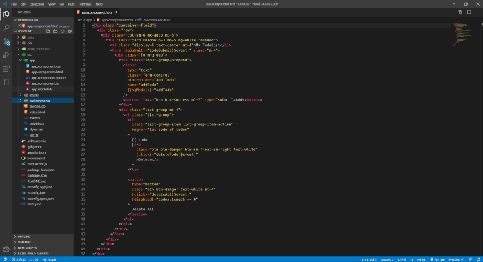Create a new folder in TODOLIST
The height and width of the screenshot is (262, 483).
pos(55,32)
